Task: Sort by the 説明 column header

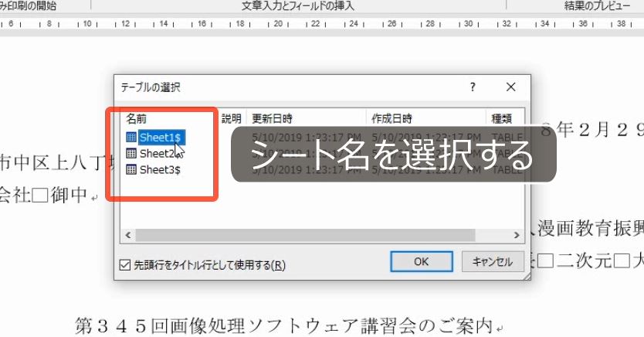Action: (x=231, y=119)
